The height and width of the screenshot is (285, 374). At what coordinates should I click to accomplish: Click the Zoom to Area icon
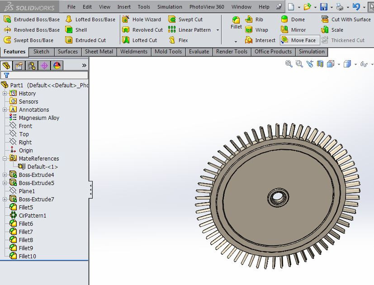[298, 64]
